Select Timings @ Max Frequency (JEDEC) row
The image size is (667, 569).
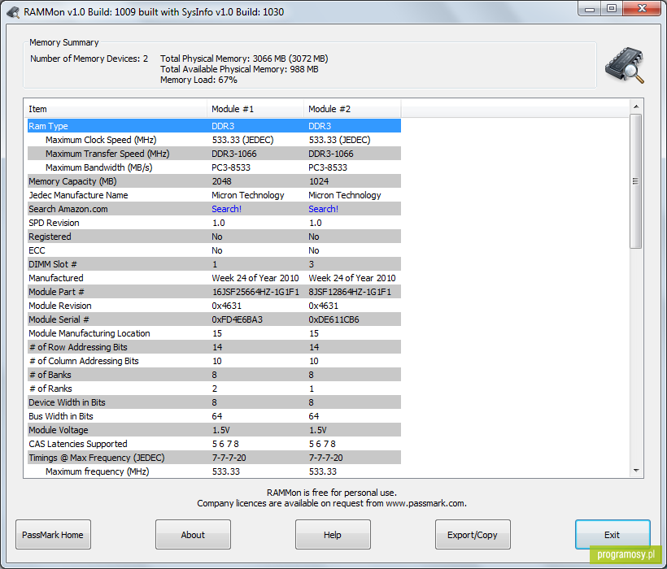pyautogui.click(x=215, y=458)
